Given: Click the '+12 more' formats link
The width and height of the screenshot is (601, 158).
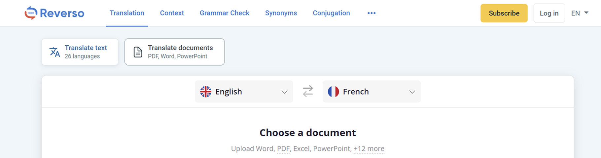Looking at the screenshot, I should (x=369, y=149).
